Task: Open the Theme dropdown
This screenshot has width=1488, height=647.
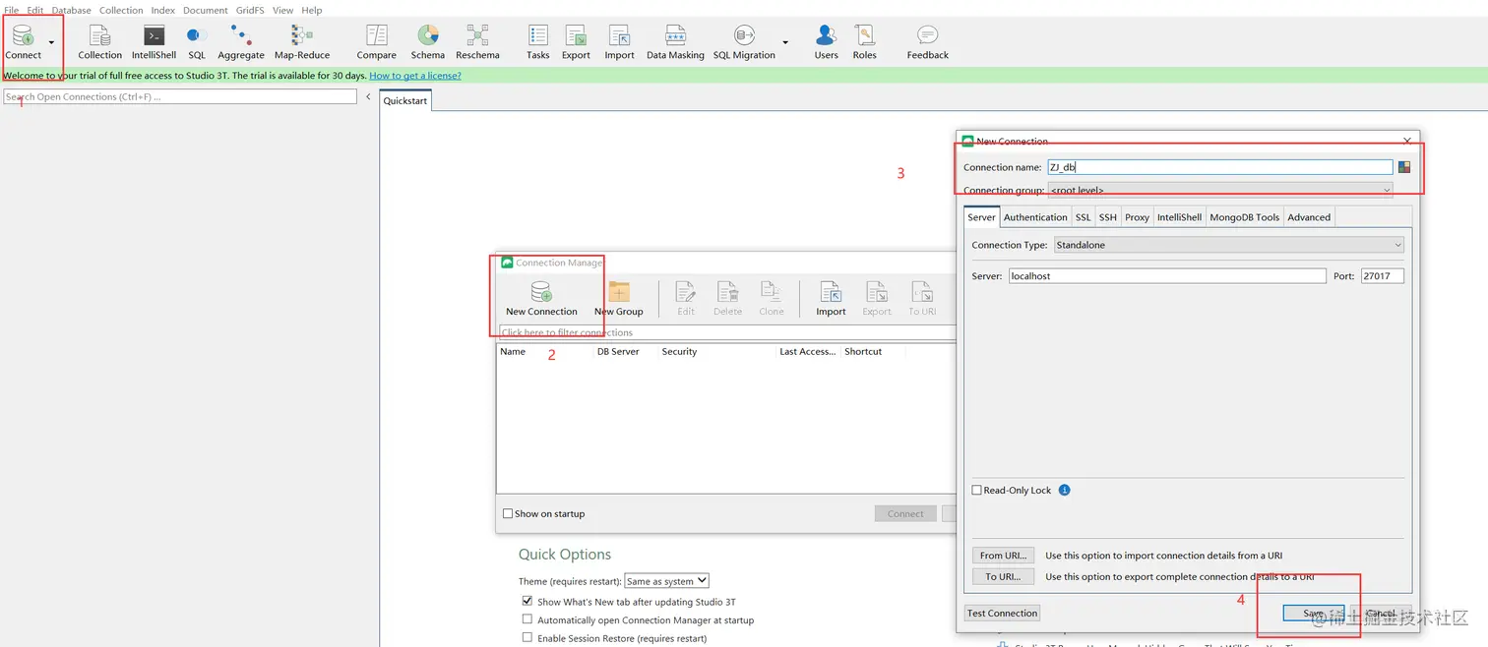Action: 666,581
